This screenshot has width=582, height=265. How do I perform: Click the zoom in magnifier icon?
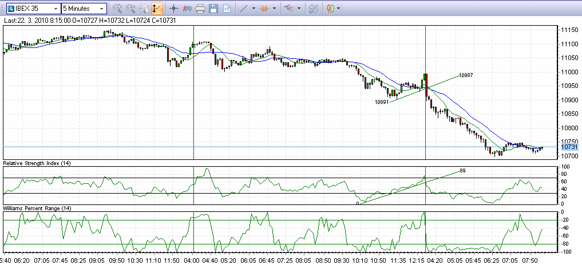[x=117, y=9]
